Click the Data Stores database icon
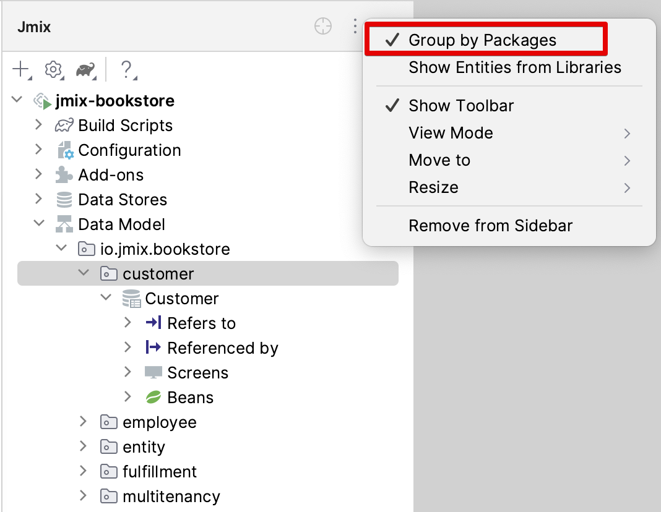Viewport: 661px width, 512px height. pyautogui.click(x=64, y=200)
